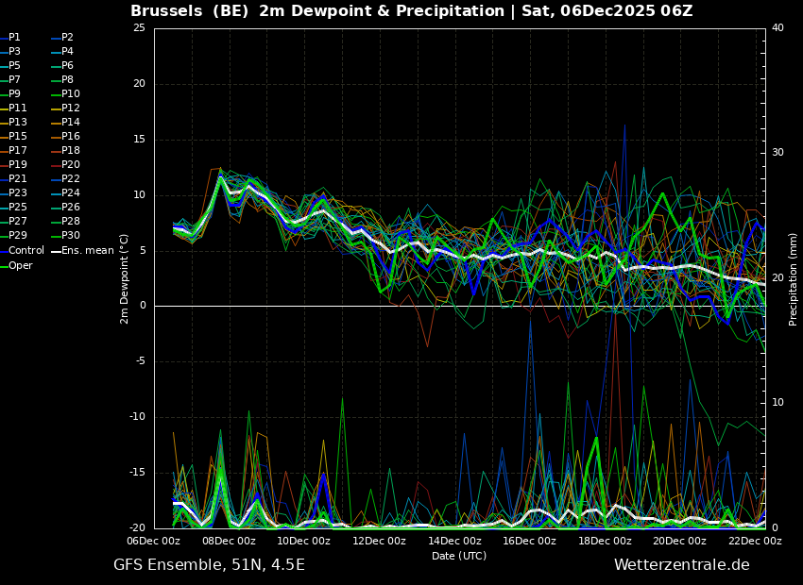Click the 22Dec 00z date tick label
The height and width of the screenshot is (585, 803).
[x=755, y=542]
